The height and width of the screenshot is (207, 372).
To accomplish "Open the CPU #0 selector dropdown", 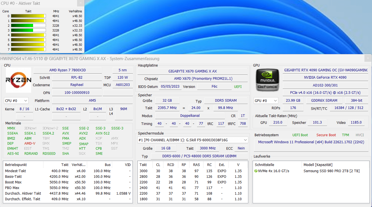I will [16, 101].
